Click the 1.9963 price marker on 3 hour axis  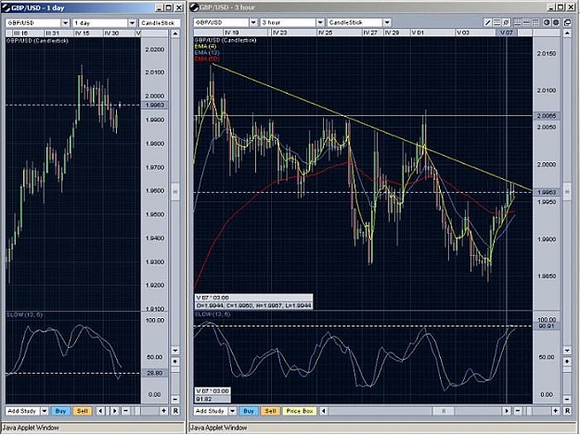pos(547,192)
